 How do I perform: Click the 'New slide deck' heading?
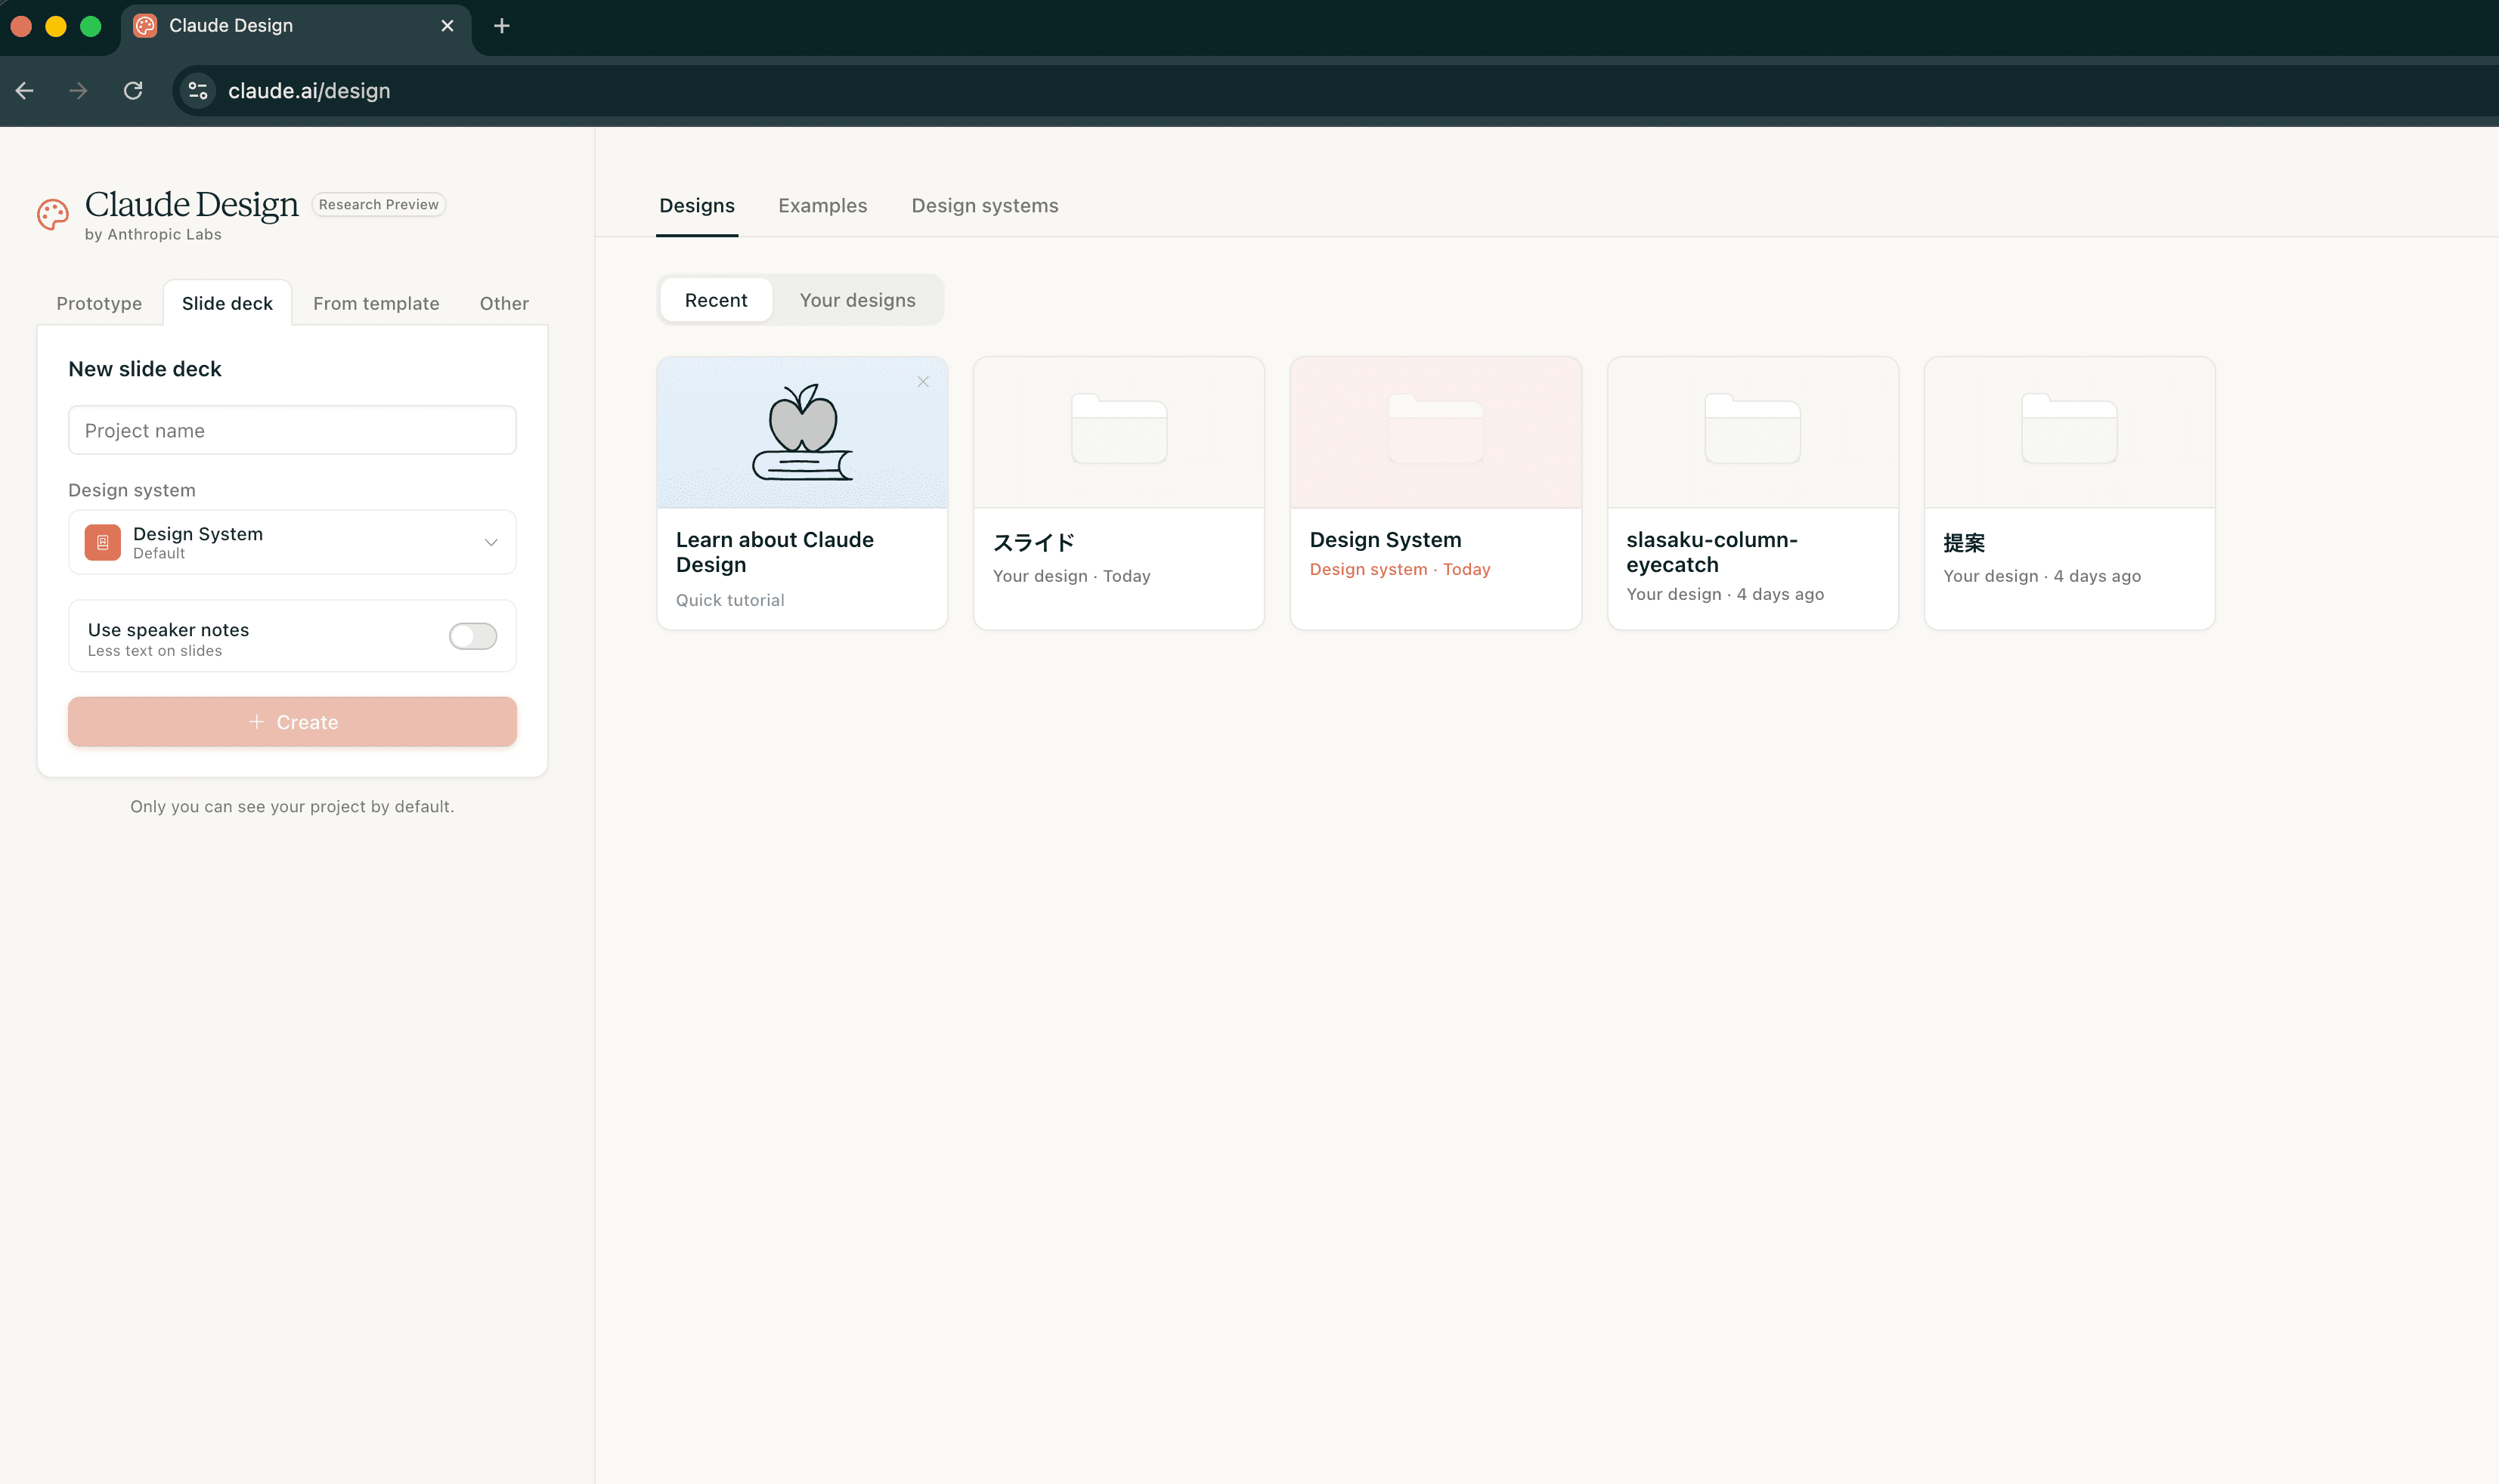click(145, 369)
